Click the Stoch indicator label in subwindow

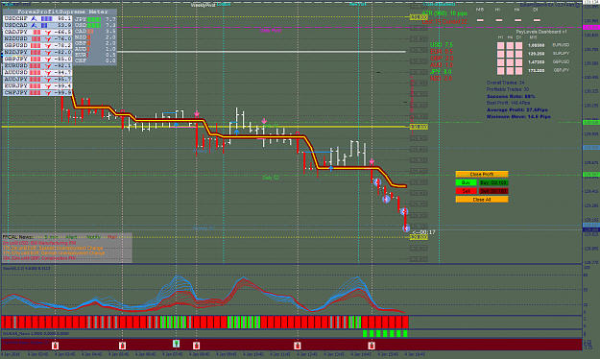(x=26, y=269)
